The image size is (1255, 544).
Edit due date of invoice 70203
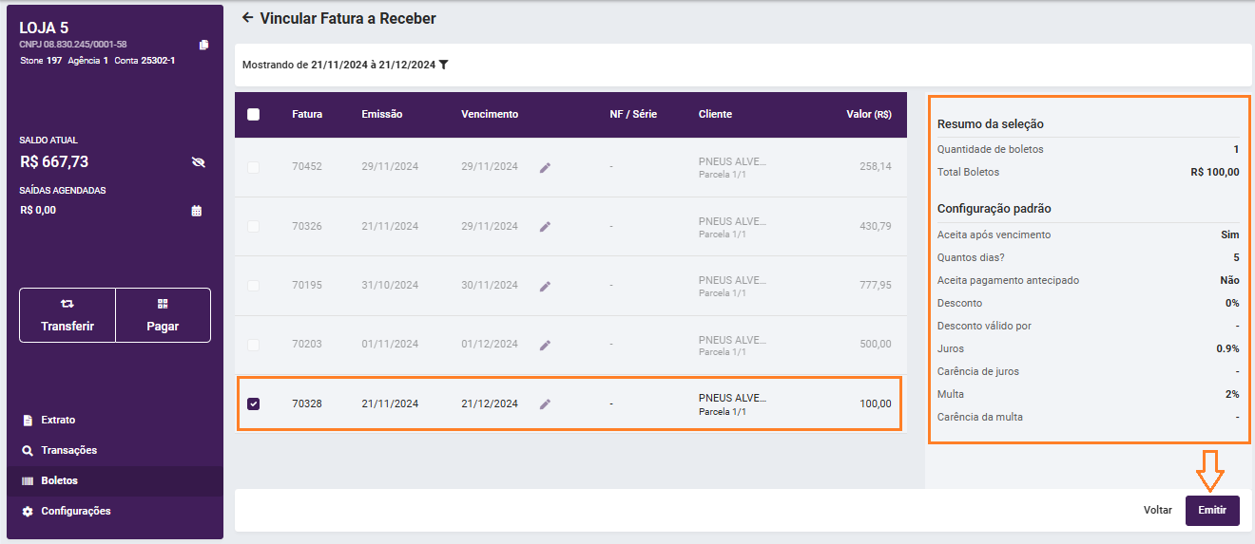(x=545, y=345)
